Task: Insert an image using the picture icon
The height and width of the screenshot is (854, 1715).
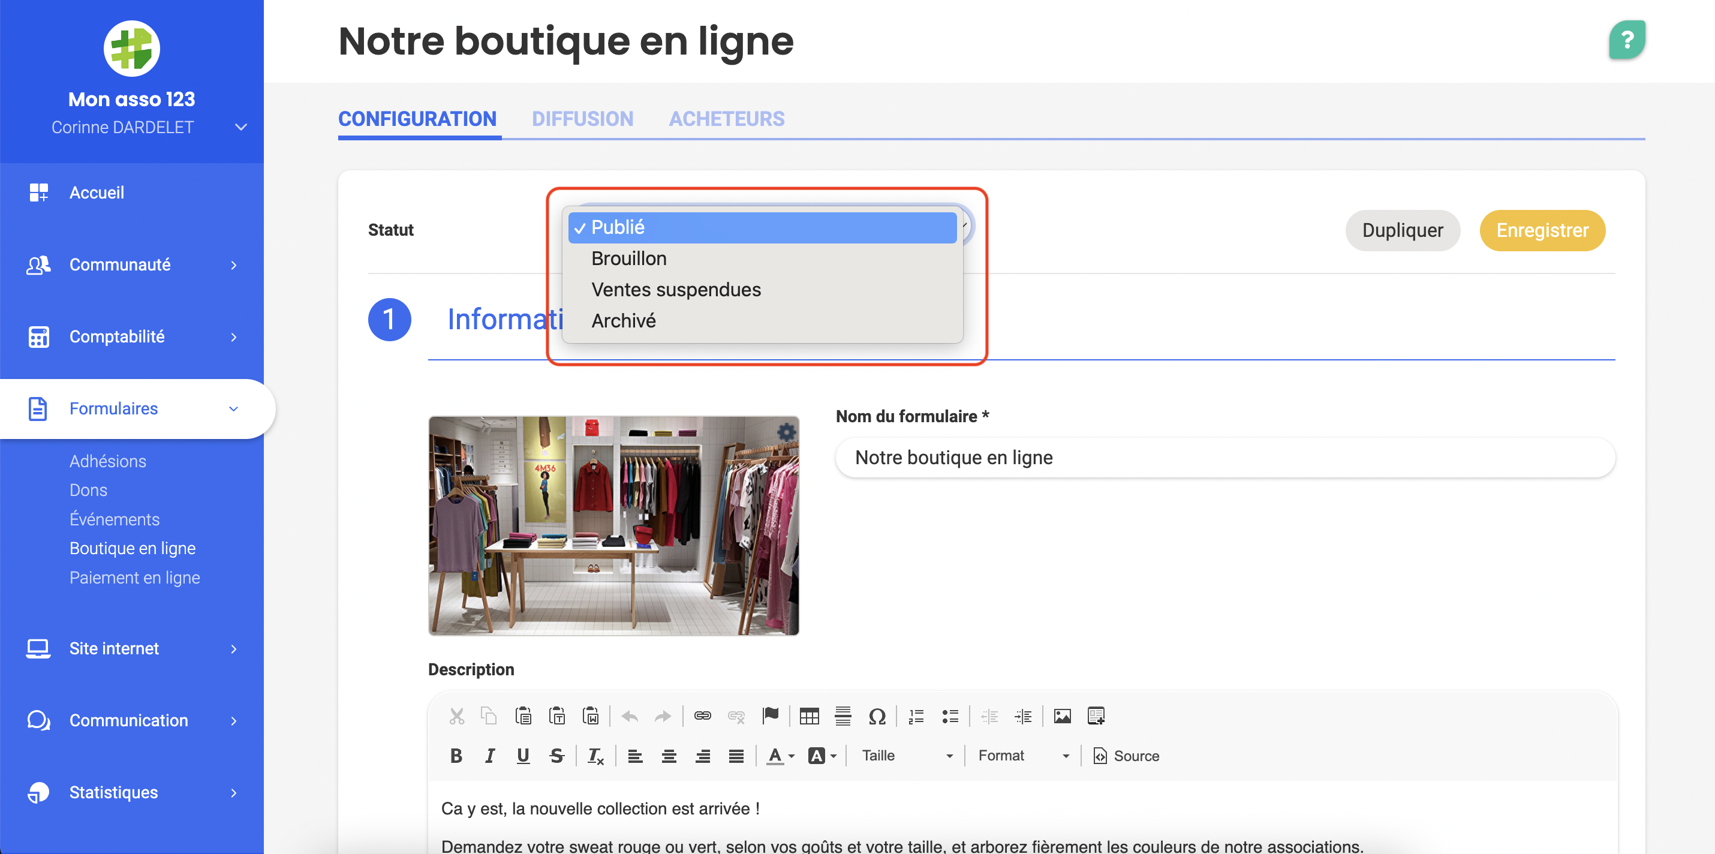Action: coord(1063,716)
